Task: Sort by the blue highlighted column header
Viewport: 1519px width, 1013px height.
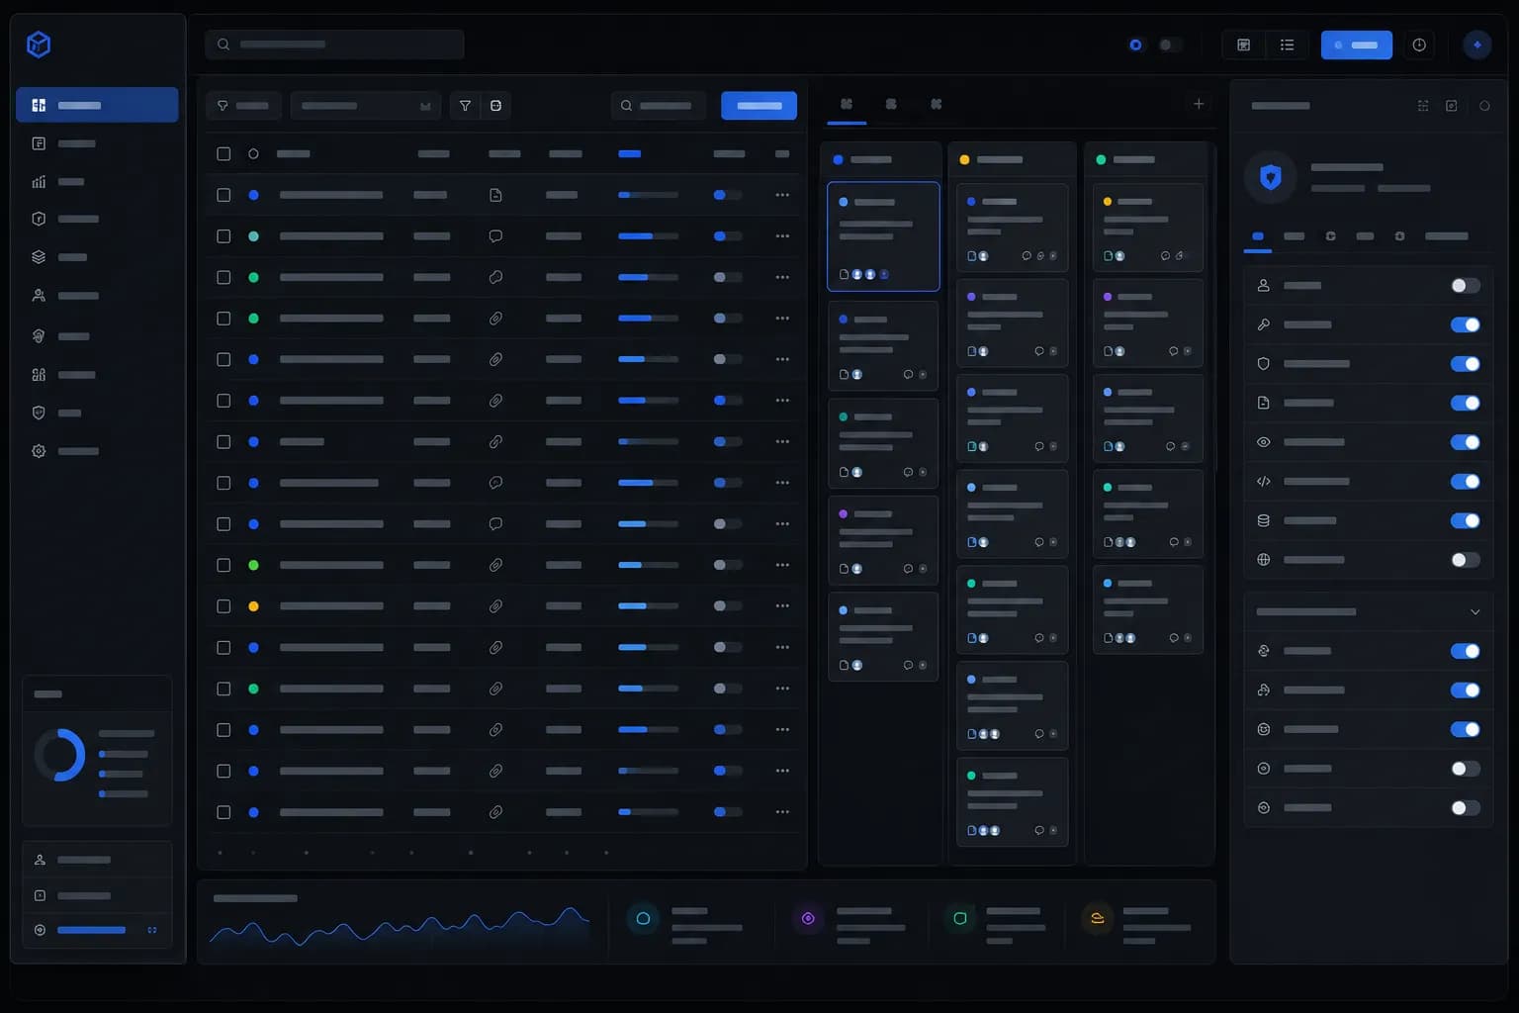Action: tap(629, 154)
